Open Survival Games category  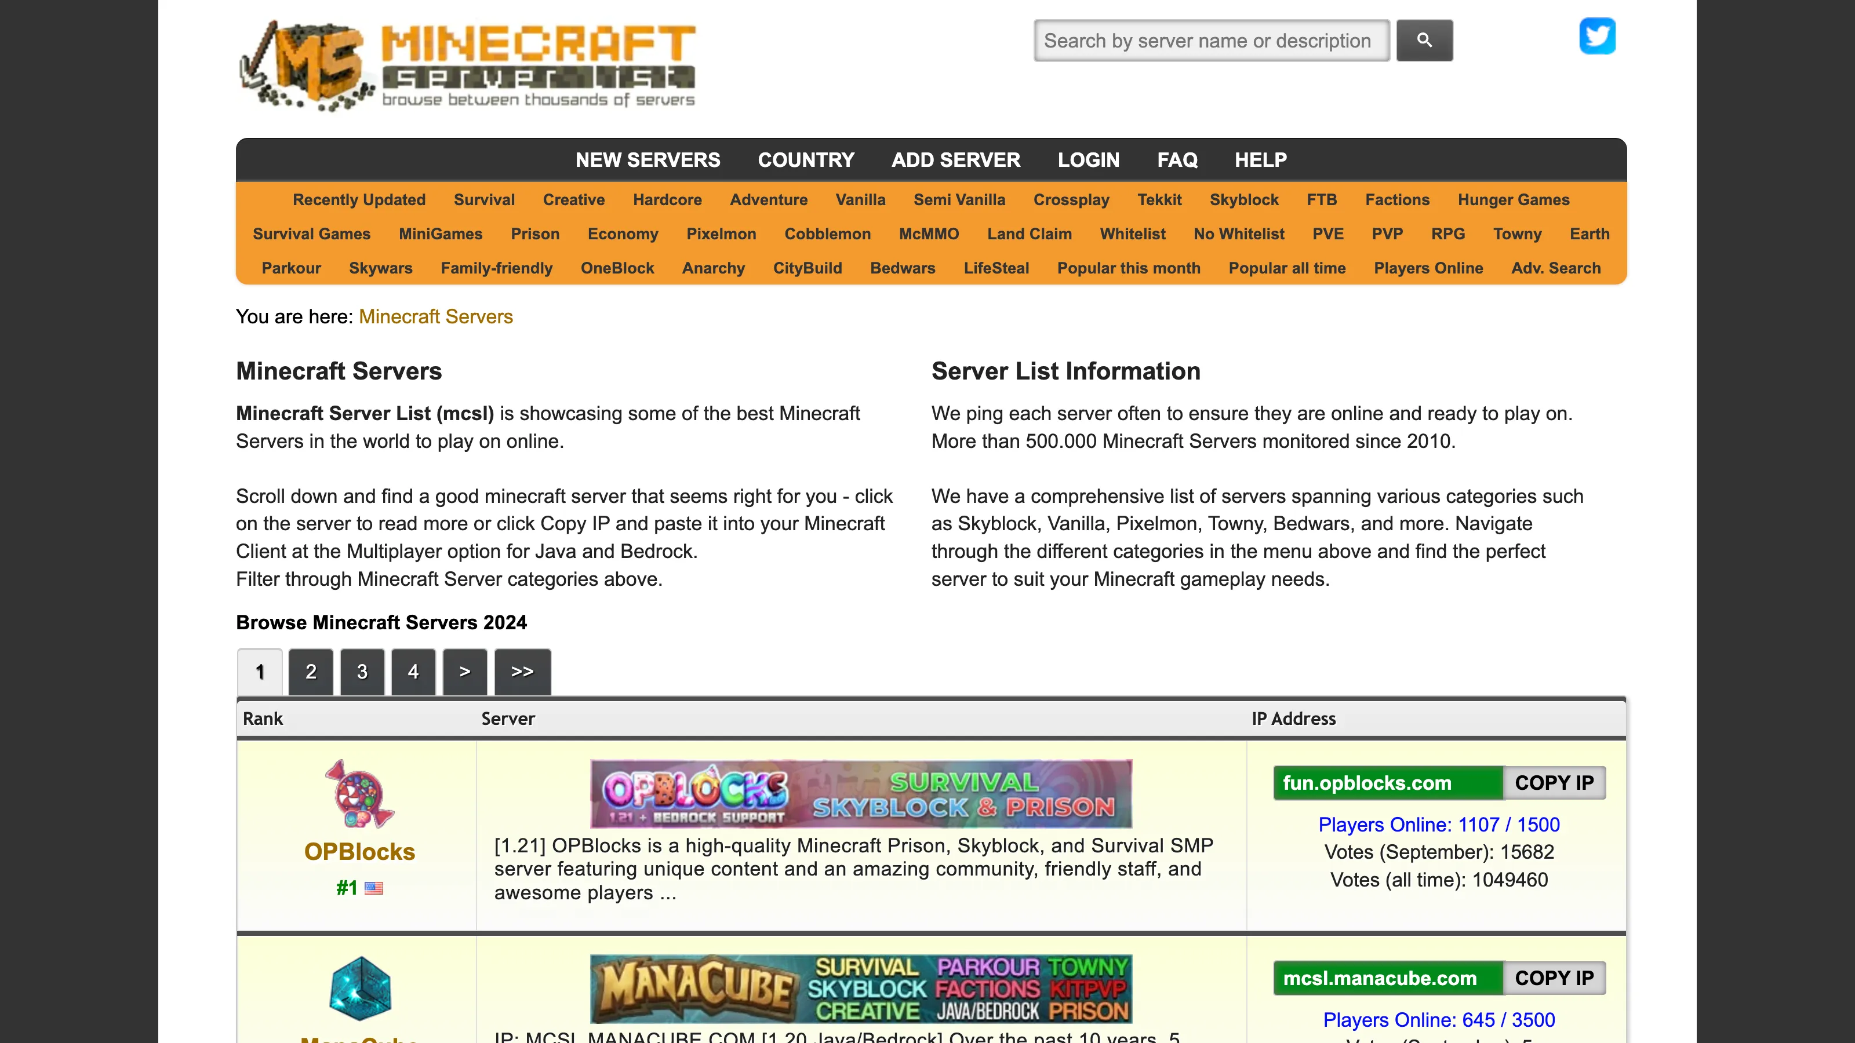pyautogui.click(x=311, y=234)
